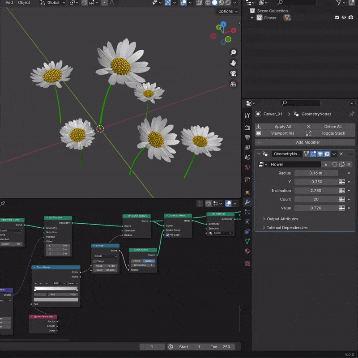Pin the properties editor context

352,114
